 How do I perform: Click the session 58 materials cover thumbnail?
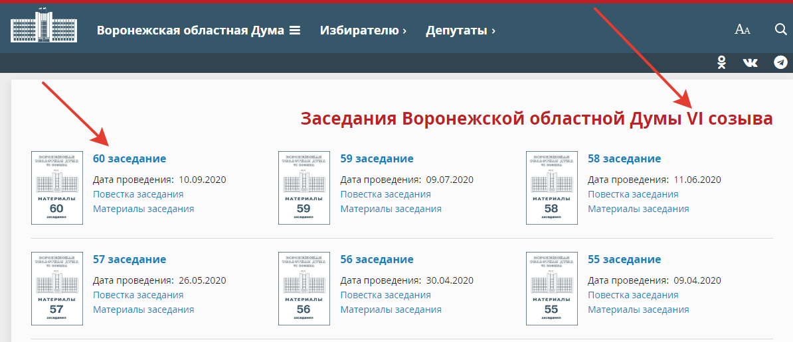tap(552, 188)
